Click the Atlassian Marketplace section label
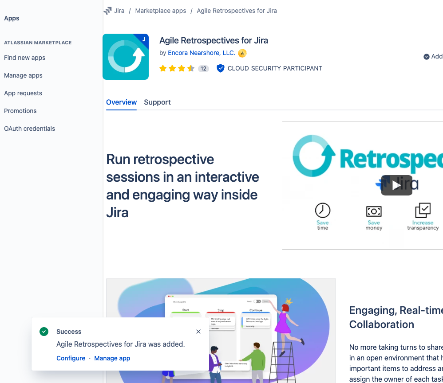The height and width of the screenshot is (383, 443). 38,43
